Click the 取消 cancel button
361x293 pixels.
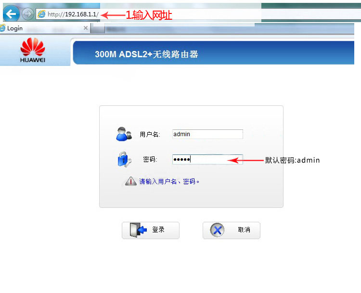(232, 230)
